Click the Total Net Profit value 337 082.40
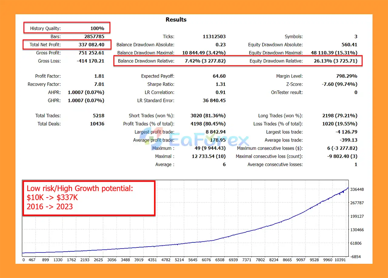The width and height of the screenshot is (388, 278). pos(91,45)
